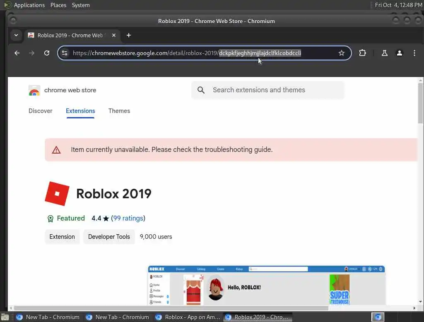View site information icon in address bar
This screenshot has height=322, width=424.
point(65,53)
